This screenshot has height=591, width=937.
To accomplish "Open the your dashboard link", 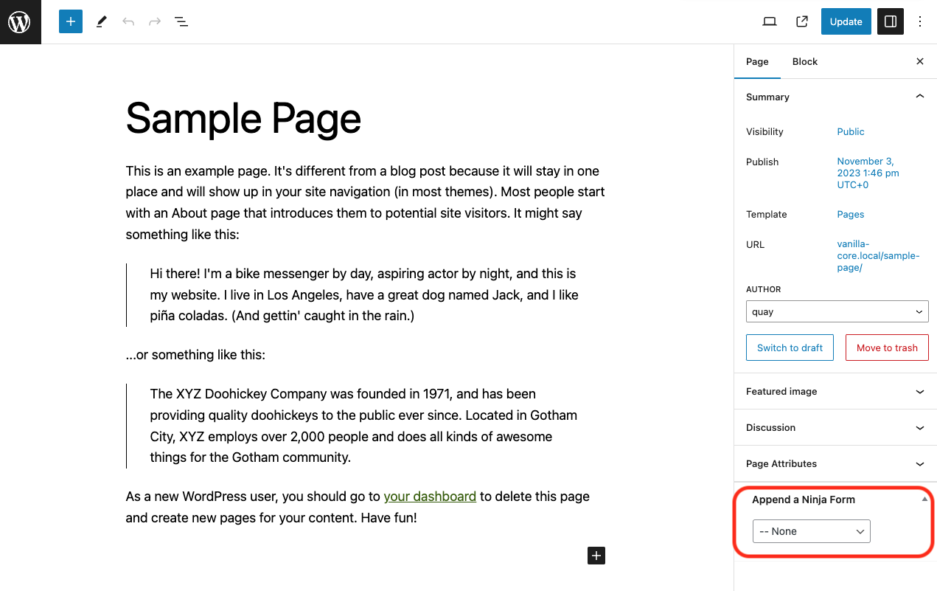I will pos(430,496).
